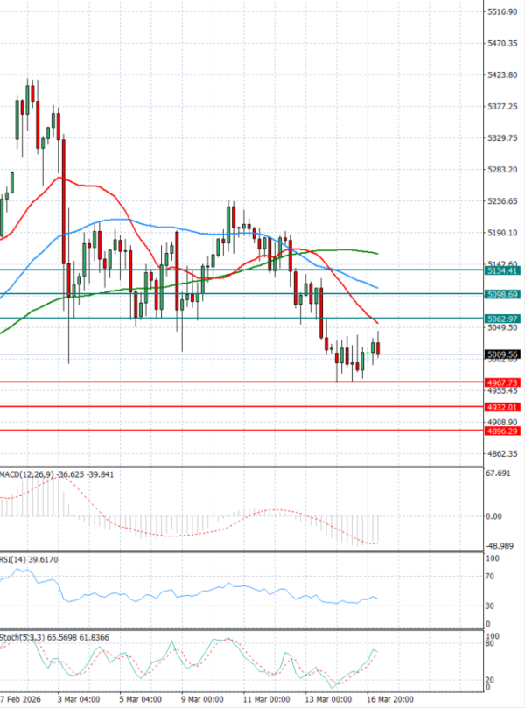Click the 5098.69 resistance price tag
The image size is (525, 708).
(x=501, y=294)
